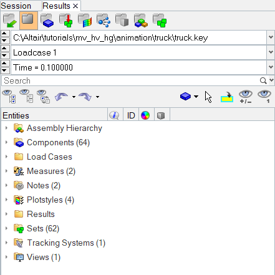Click the redo curved arrow icon
Image resolution: width=275 pixels, height=275 pixels.
click(x=85, y=97)
